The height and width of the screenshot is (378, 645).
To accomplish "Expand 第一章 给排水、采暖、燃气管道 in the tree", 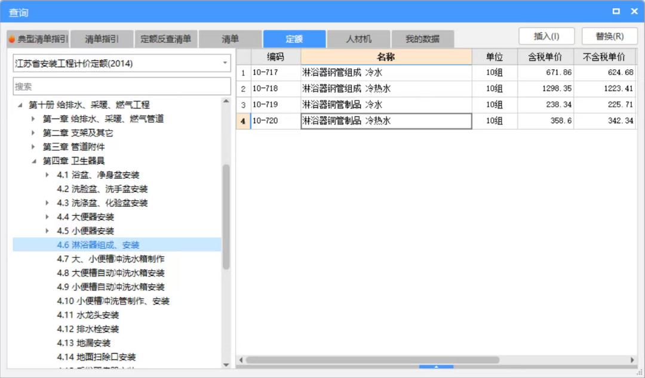I will (33, 118).
